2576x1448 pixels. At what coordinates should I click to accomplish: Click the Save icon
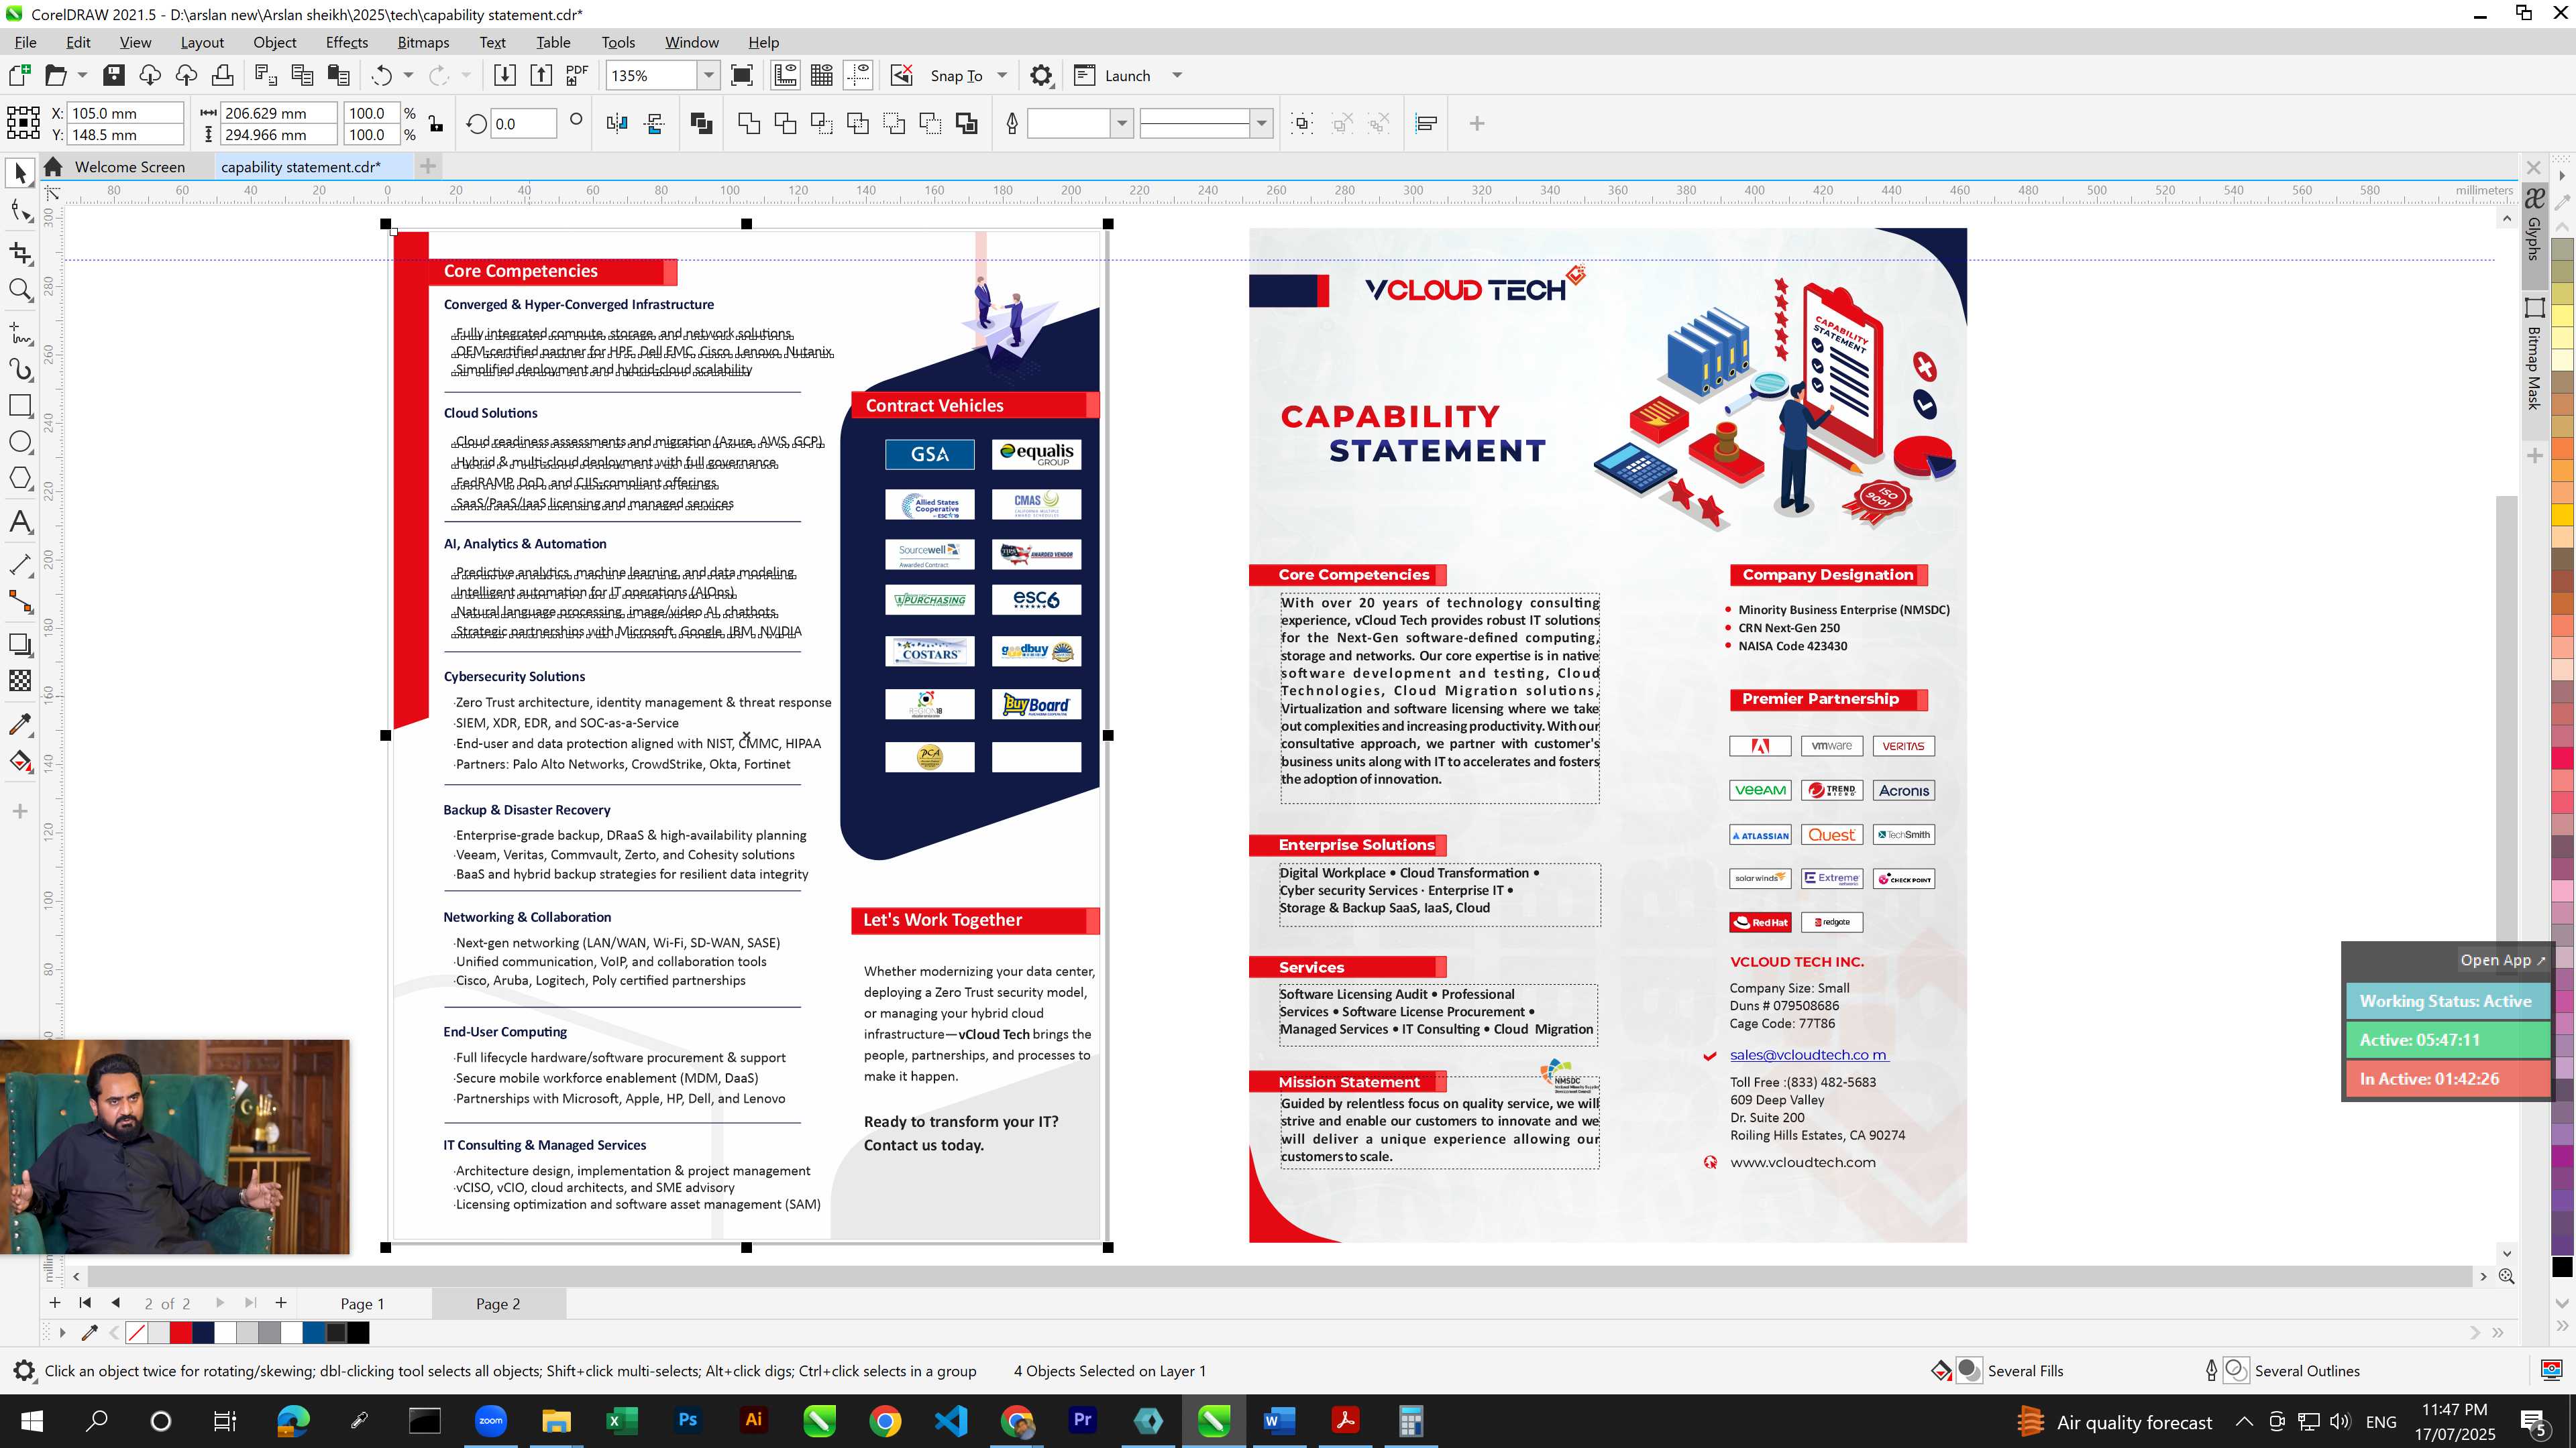point(113,75)
